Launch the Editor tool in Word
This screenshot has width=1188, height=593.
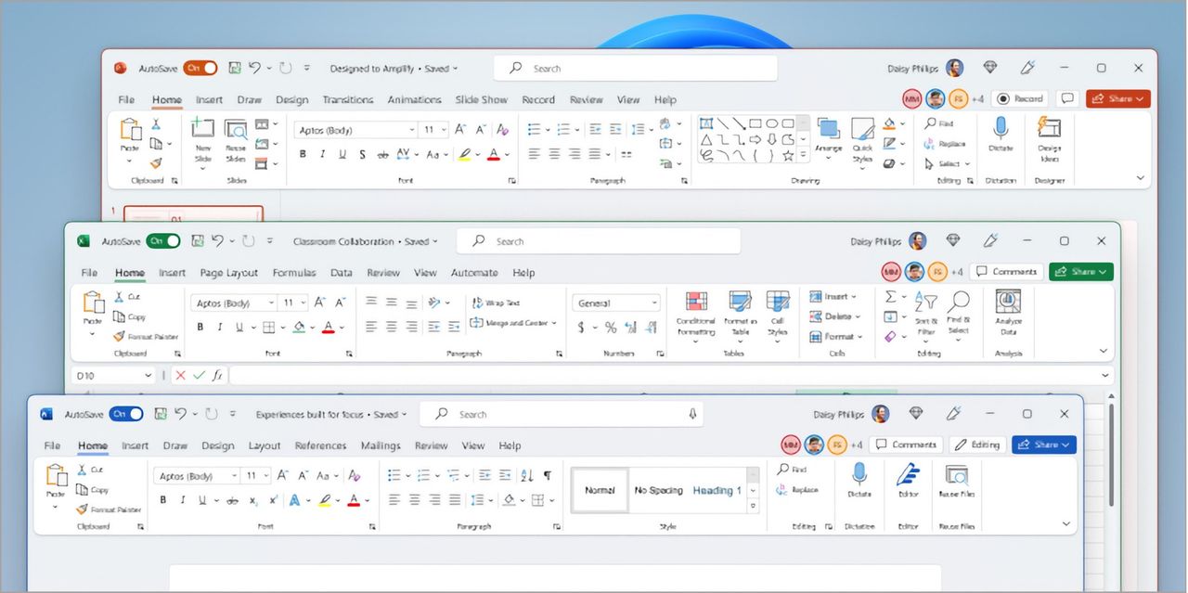click(908, 483)
